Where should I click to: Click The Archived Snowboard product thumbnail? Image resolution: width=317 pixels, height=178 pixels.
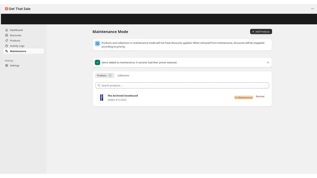pos(101,97)
